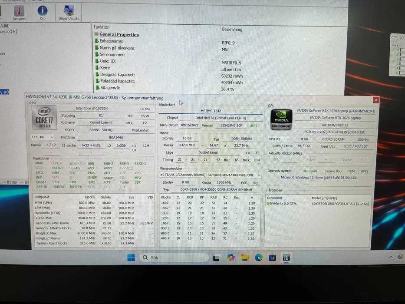Click the NVIDIA GeForce logo
Image resolution: width=405 pixels, height=304 pixels.
(281, 119)
